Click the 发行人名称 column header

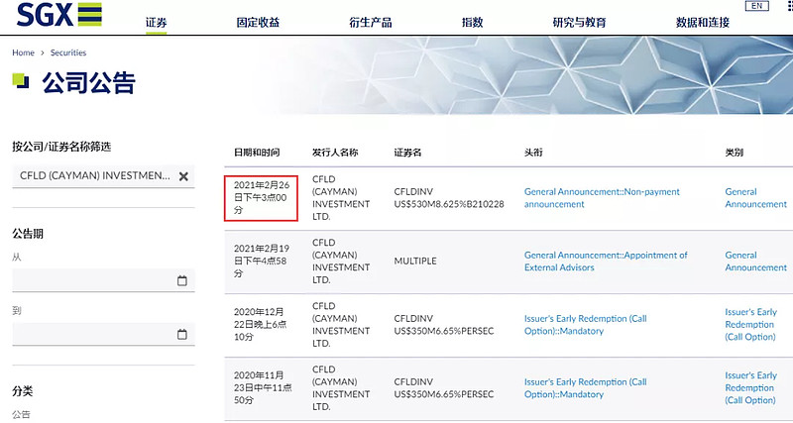point(335,153)
